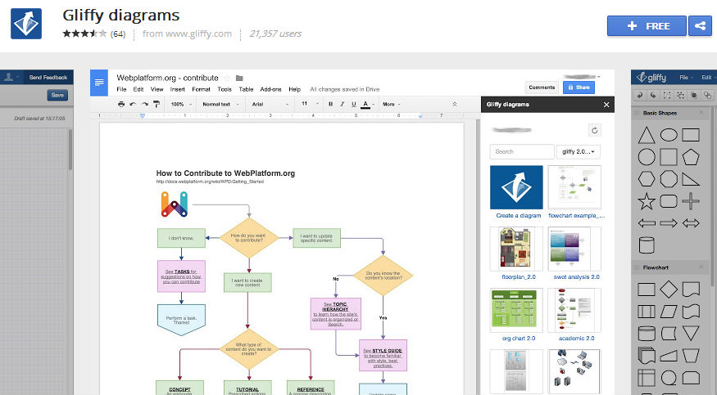The width and height of the screenshot is (717, 395).
Task: Select the plus cross shape
Action: point(691,201)
